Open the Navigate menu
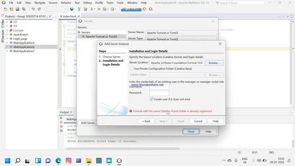 pos(40,3)
